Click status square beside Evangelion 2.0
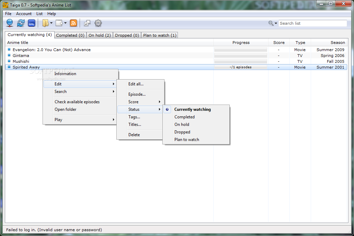 pos(9,49)
